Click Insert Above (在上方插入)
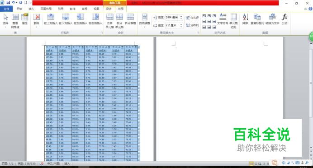The image size is (313, 168). 51,19
